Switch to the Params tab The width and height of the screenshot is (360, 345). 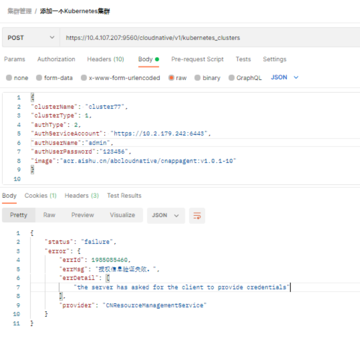tap(15, 59)
